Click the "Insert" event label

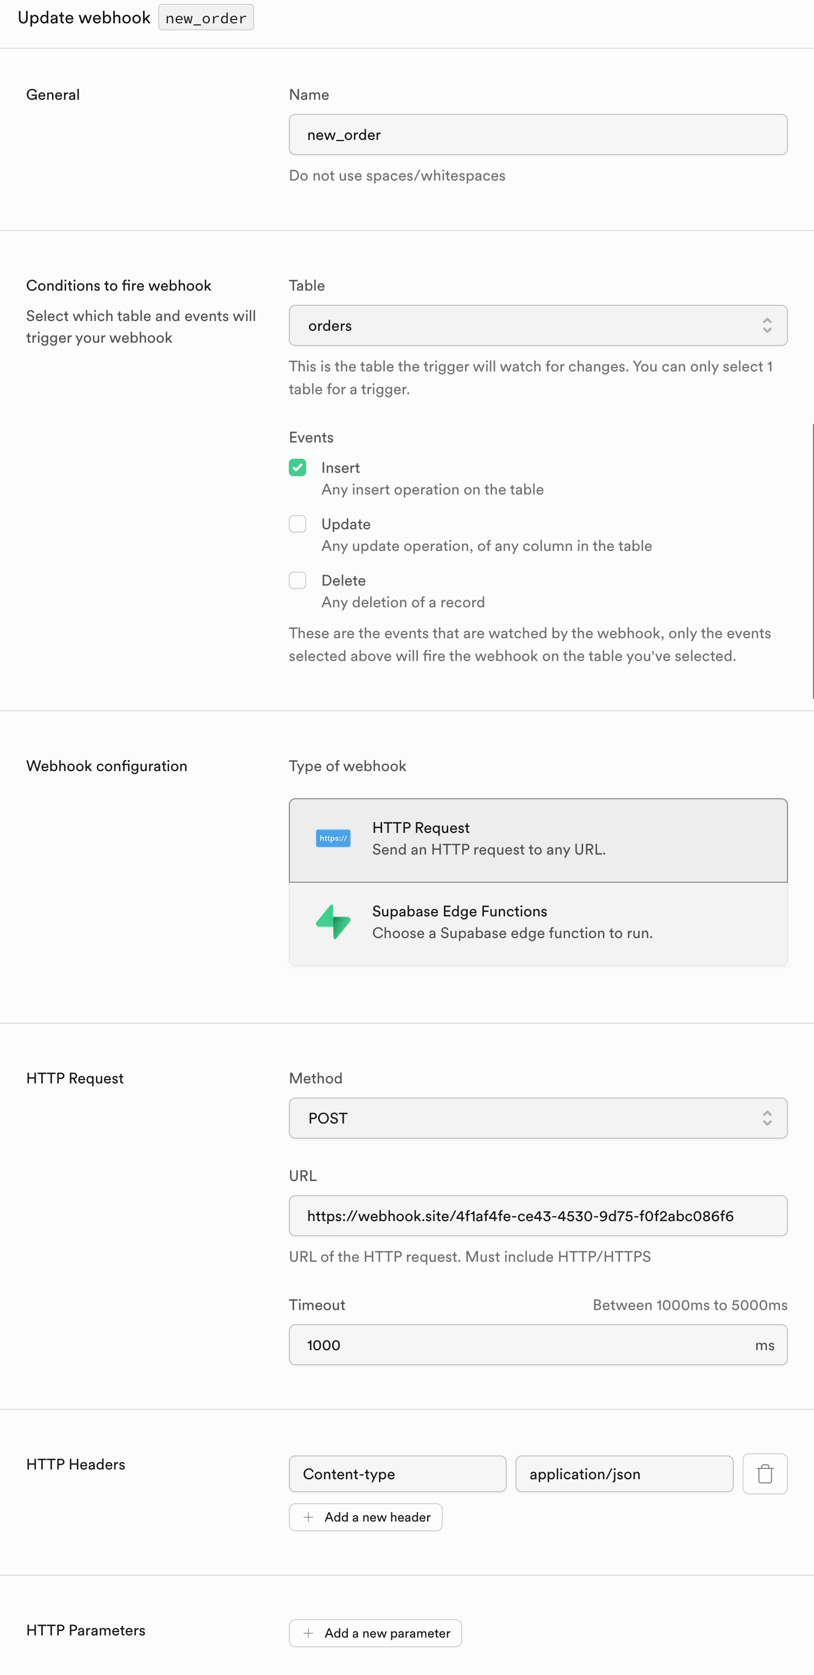(x=340, y=467)
